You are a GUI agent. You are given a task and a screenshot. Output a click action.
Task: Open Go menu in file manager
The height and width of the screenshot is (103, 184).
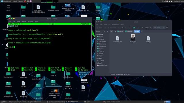[110, 25]
